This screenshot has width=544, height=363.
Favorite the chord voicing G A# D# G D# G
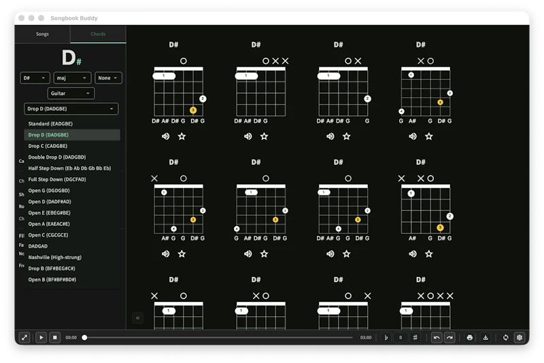click(x=264, y=254)
